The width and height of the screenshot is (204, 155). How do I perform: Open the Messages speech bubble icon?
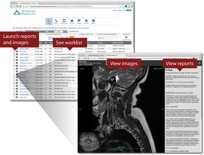79,21
